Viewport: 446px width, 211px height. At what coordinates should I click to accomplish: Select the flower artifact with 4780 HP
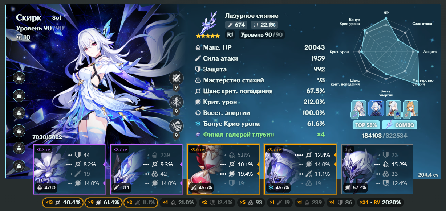click(69, 169)
